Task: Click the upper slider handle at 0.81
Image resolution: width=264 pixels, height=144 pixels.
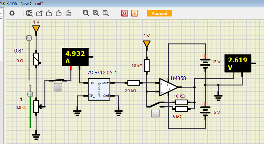Action: click(29, 38)
